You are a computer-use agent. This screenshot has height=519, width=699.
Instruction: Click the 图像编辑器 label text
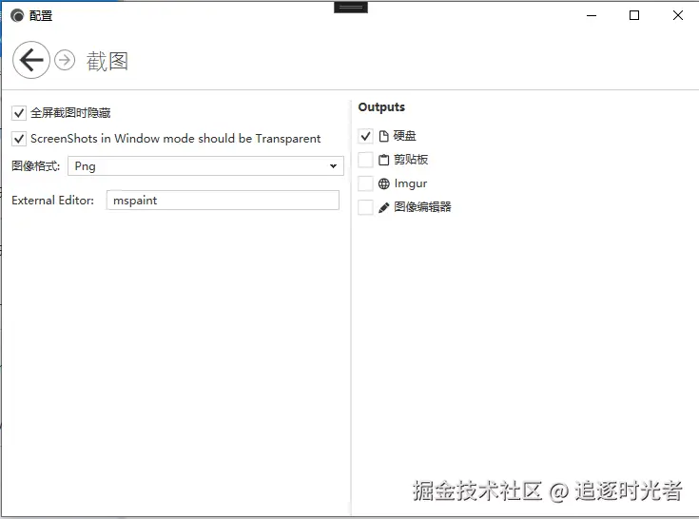(422, 207)
